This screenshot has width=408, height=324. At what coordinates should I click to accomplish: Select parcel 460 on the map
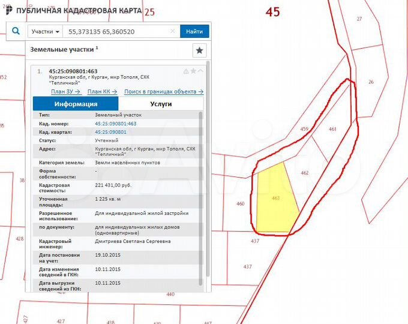[x=240, y=203]
